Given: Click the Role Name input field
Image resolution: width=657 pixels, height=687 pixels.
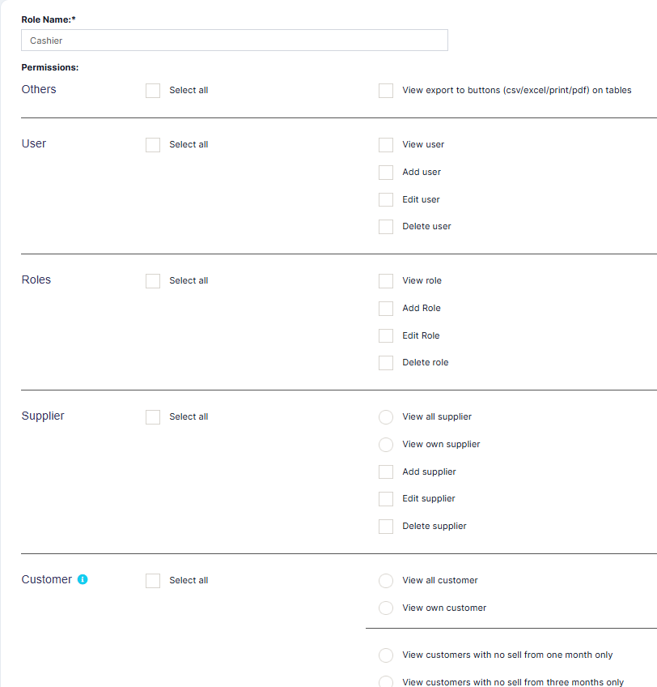Looking at the screenshot, I should pyautogui.click(x=235, y=41).
